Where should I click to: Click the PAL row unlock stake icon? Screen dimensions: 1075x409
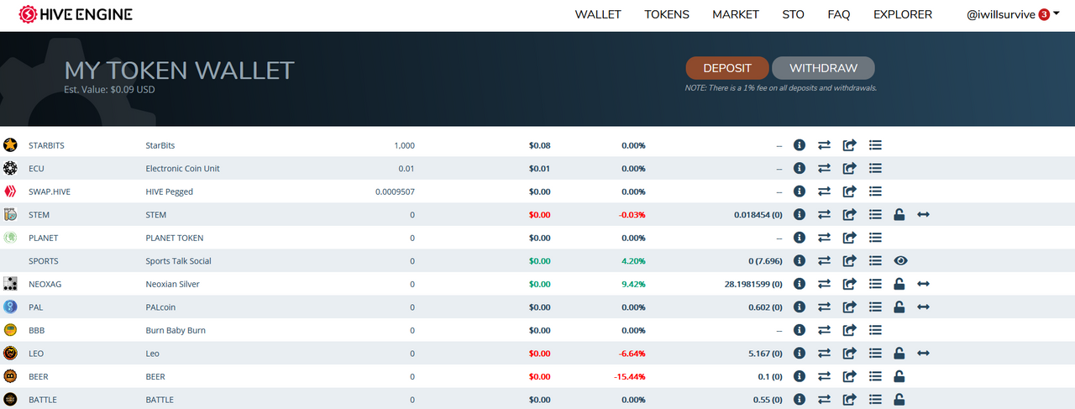[899, 307]
